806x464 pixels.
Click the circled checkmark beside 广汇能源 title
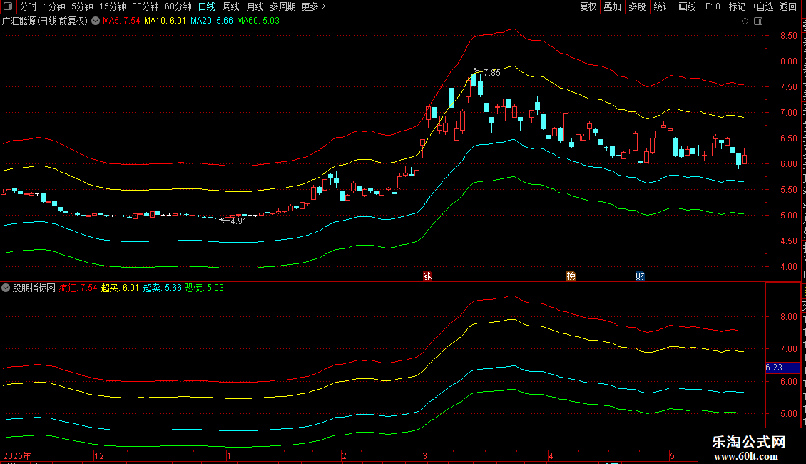click(96, 21)
